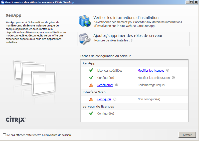Click the warning triangle next to Configurer
199x141 pixels.
(91, 99)
